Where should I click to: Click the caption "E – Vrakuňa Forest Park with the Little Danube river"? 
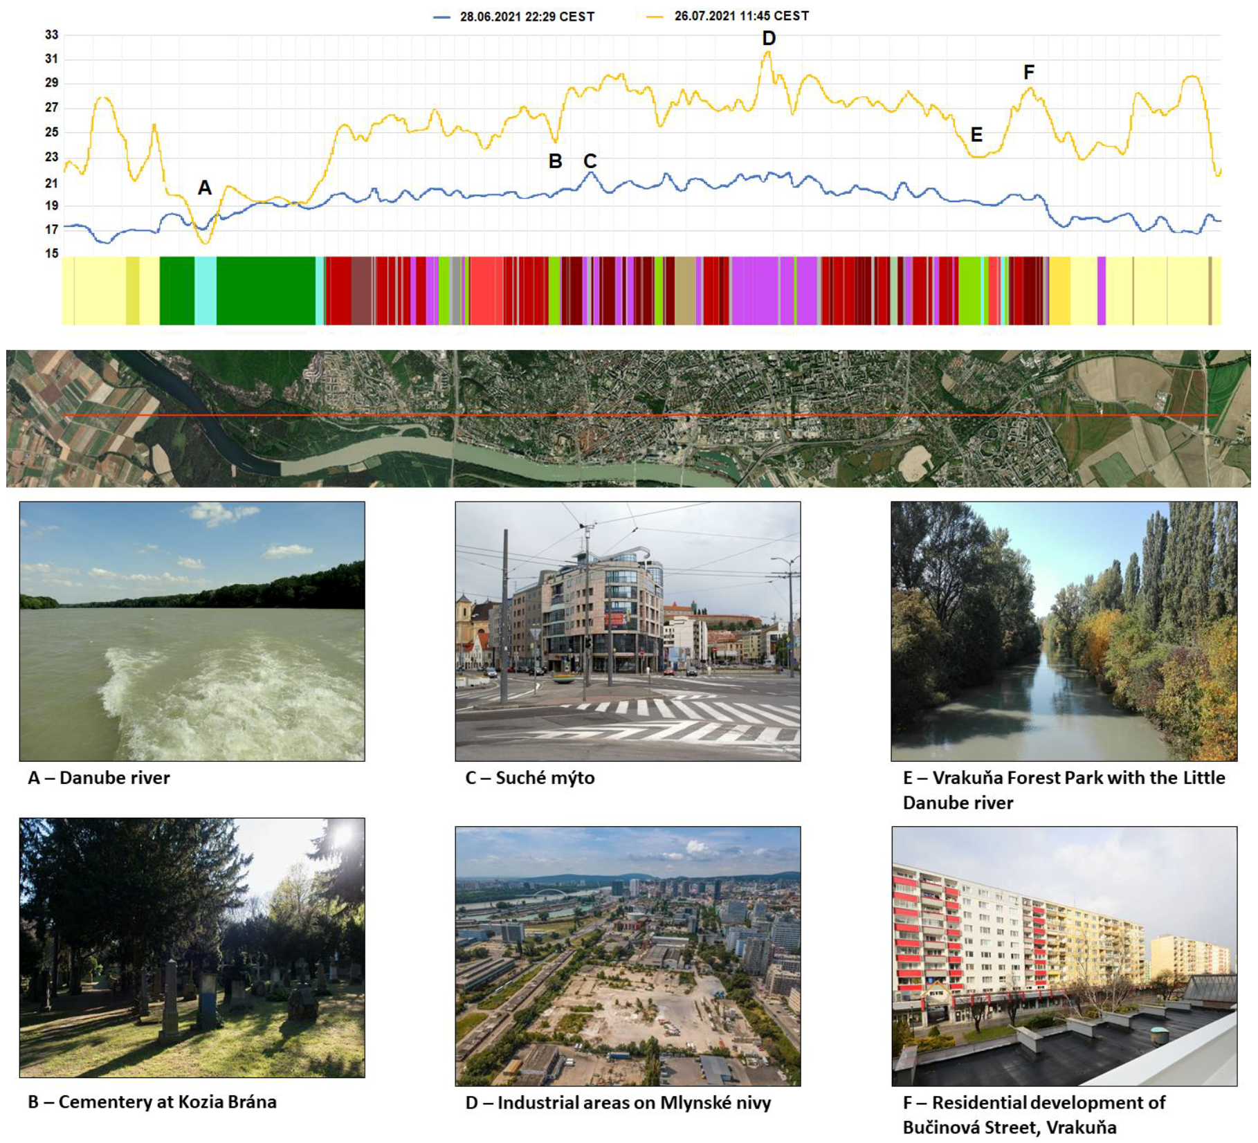point(1064,790)
